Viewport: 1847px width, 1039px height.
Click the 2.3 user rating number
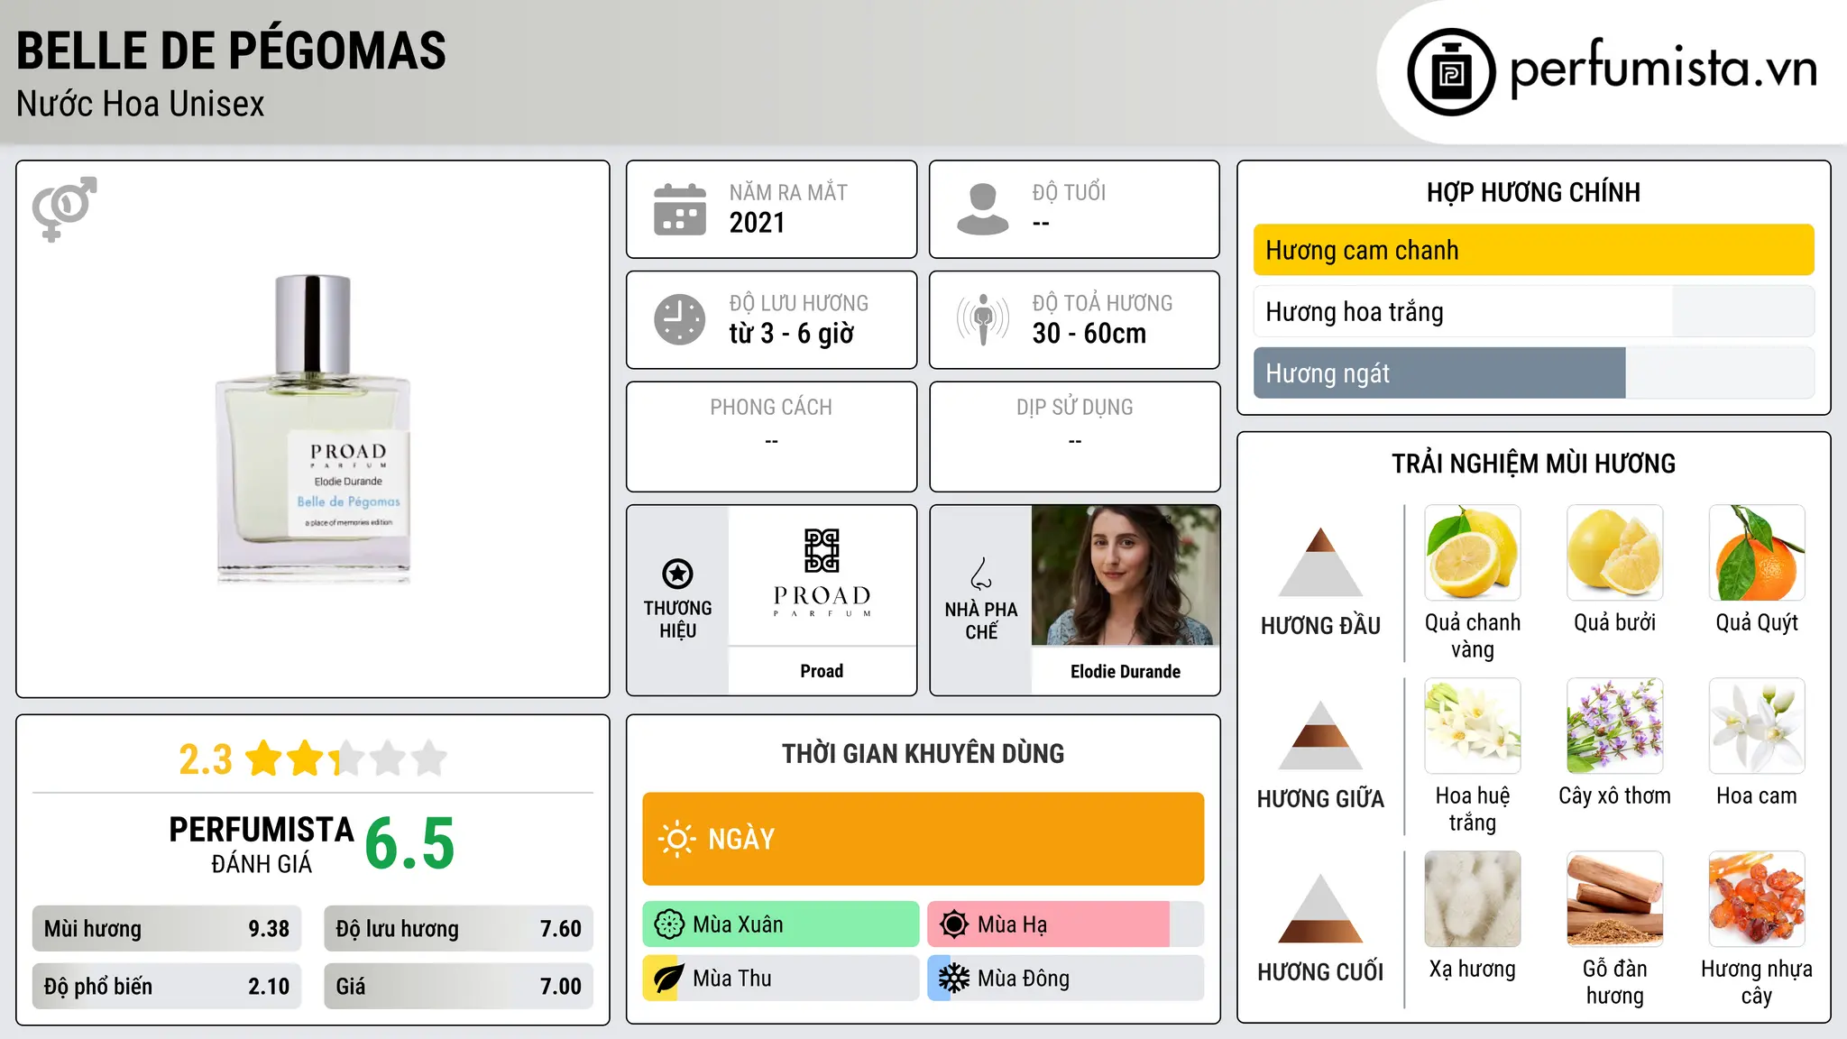click(x=206, y=759)
